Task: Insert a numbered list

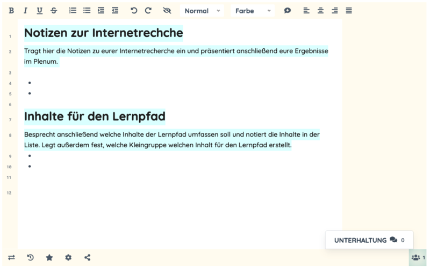Action: click(73, 11)
